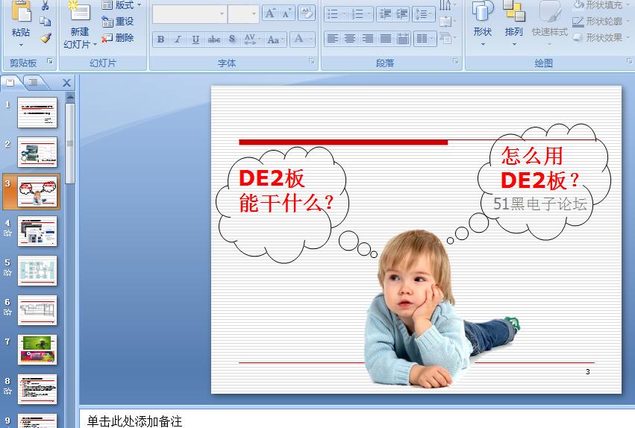The height and width of the screenshot is (428, 635).
Task: Click the Convert to SmartArt icon
Action: coord(446,38)
